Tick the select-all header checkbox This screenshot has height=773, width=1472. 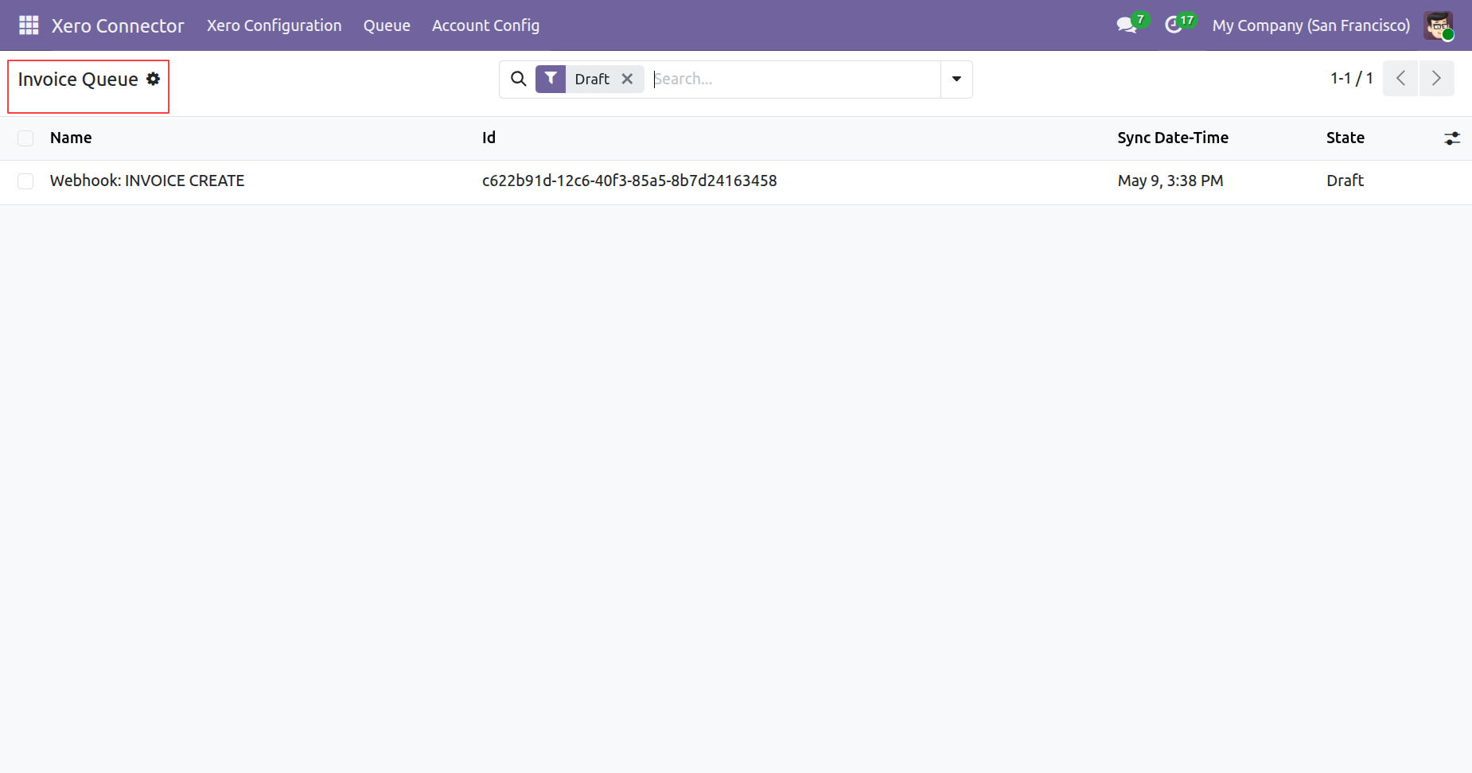25,138
